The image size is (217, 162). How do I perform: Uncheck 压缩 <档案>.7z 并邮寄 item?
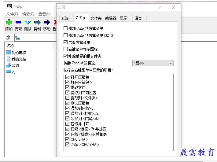pos(68,129)
